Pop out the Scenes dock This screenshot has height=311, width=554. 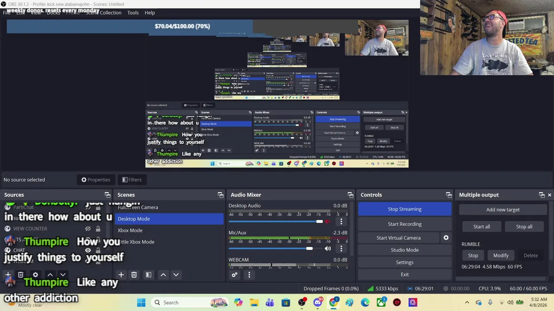pyautogui.click(x=220, y=195)
